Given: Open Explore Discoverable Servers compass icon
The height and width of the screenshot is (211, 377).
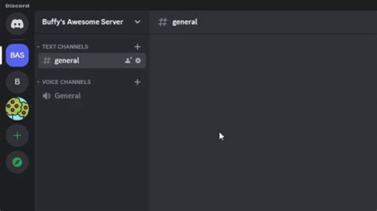Looking at the screenshot, I should (17, 162).
